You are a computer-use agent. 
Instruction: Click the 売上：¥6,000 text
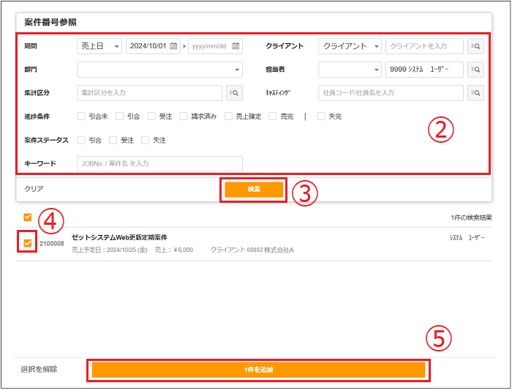coord(174,250)
